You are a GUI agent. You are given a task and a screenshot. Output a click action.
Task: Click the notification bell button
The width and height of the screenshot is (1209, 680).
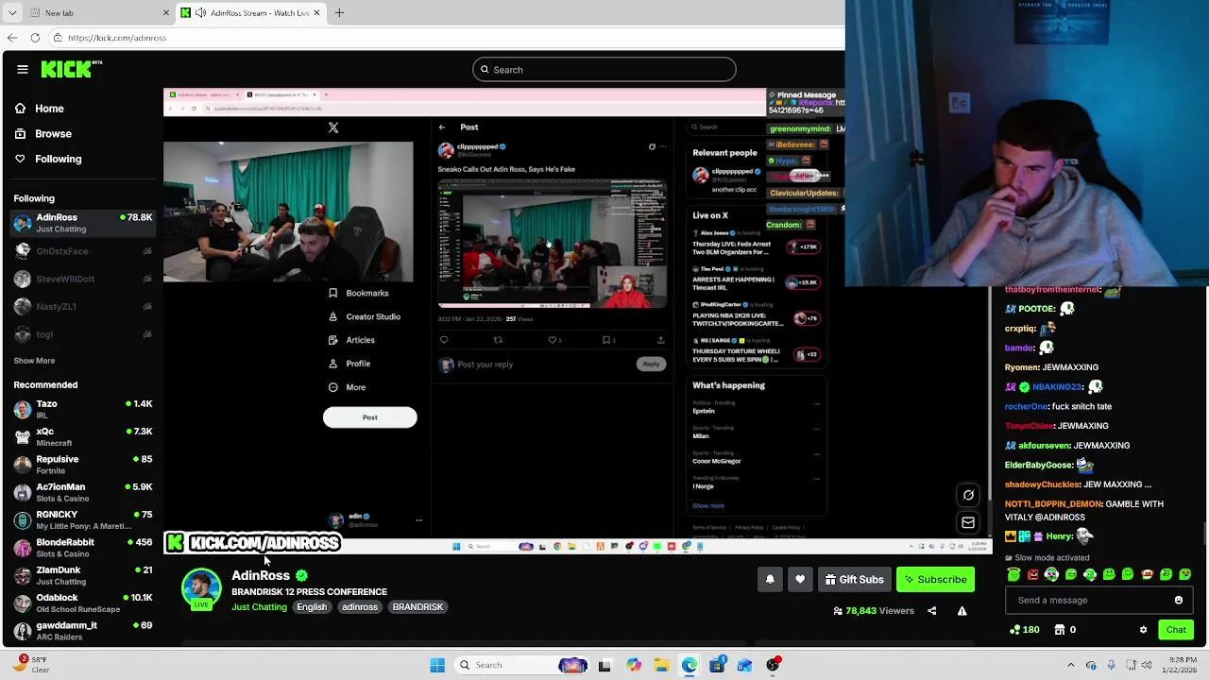pos(770,579)
